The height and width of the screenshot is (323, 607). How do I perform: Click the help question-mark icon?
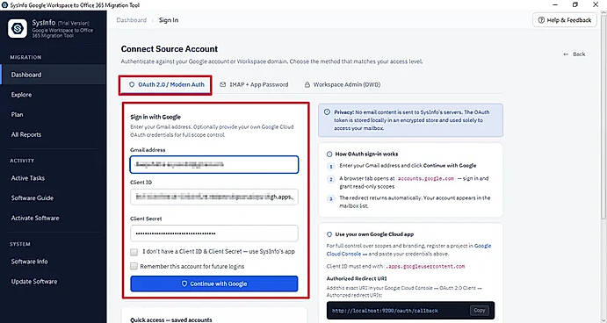541,20
